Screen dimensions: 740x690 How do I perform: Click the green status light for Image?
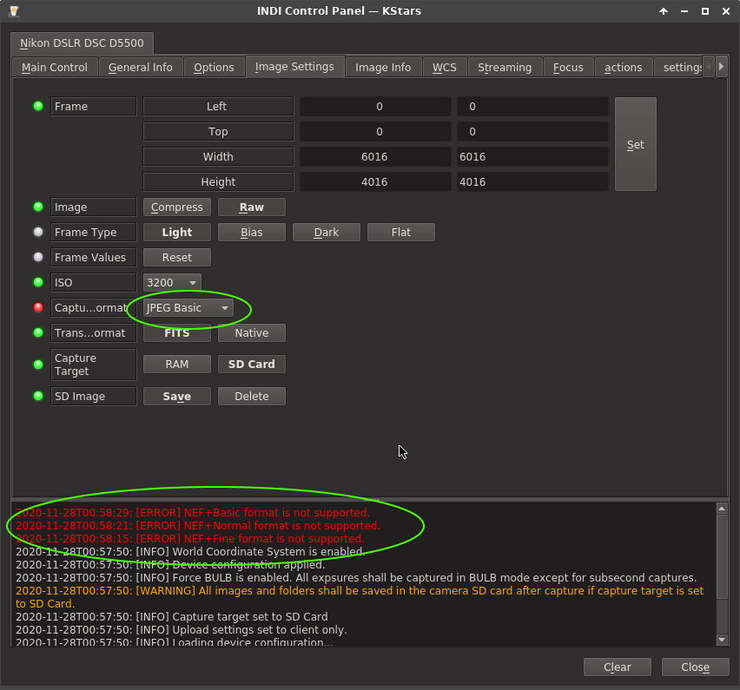coord(38,207)
